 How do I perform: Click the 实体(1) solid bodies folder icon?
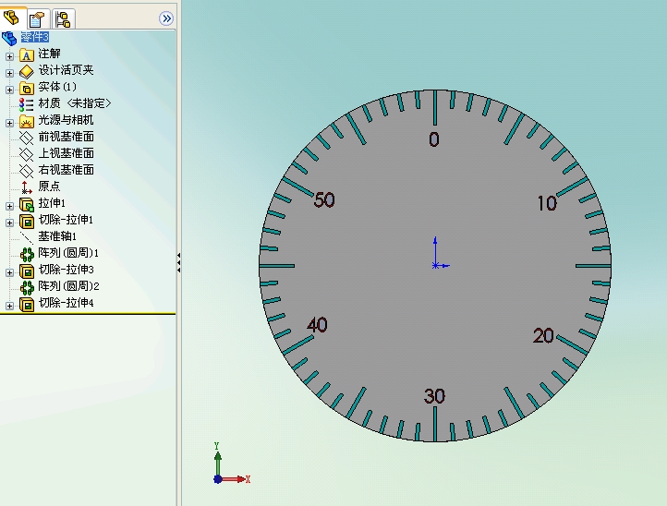click(x=27, y=89)
